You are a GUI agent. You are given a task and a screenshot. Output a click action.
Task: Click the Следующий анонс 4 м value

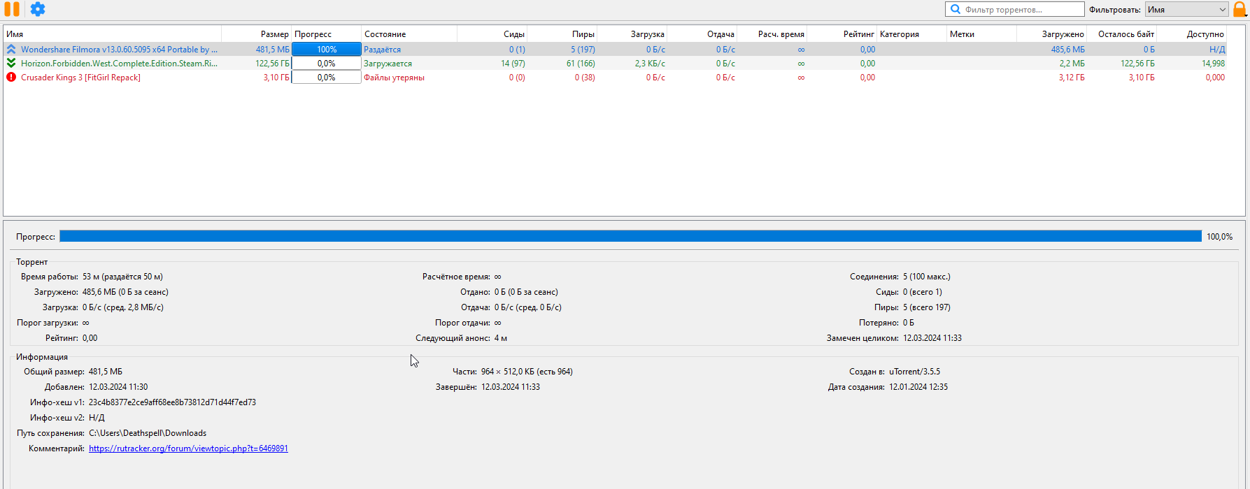pos(501,338)
